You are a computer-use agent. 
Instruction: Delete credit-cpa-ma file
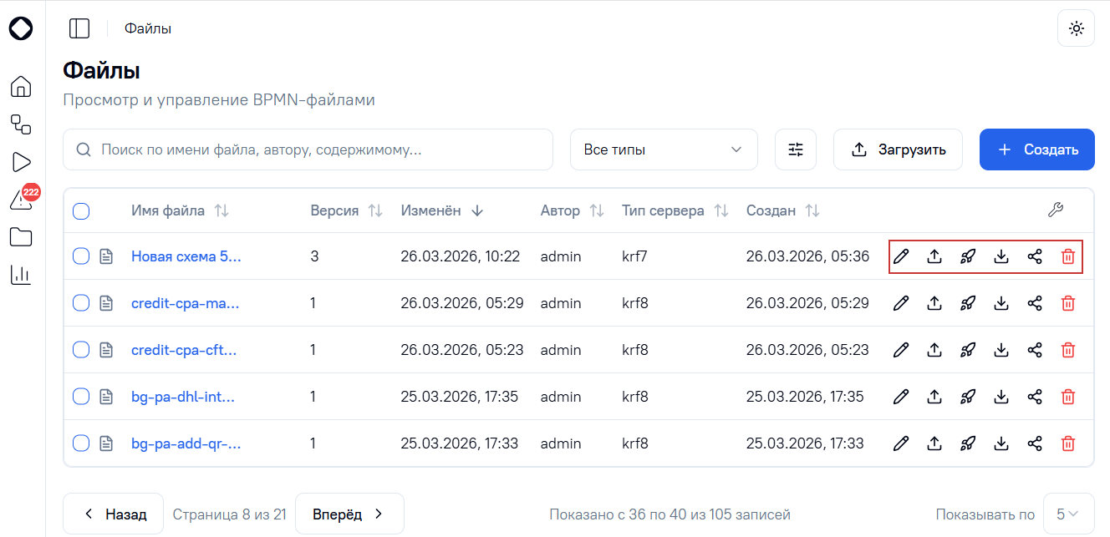tap(1068, 303)
